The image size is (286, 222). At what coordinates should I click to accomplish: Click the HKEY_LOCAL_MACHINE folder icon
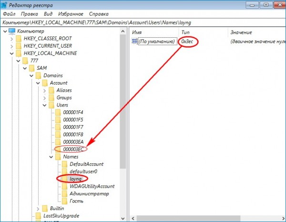[x=19, y=53]
